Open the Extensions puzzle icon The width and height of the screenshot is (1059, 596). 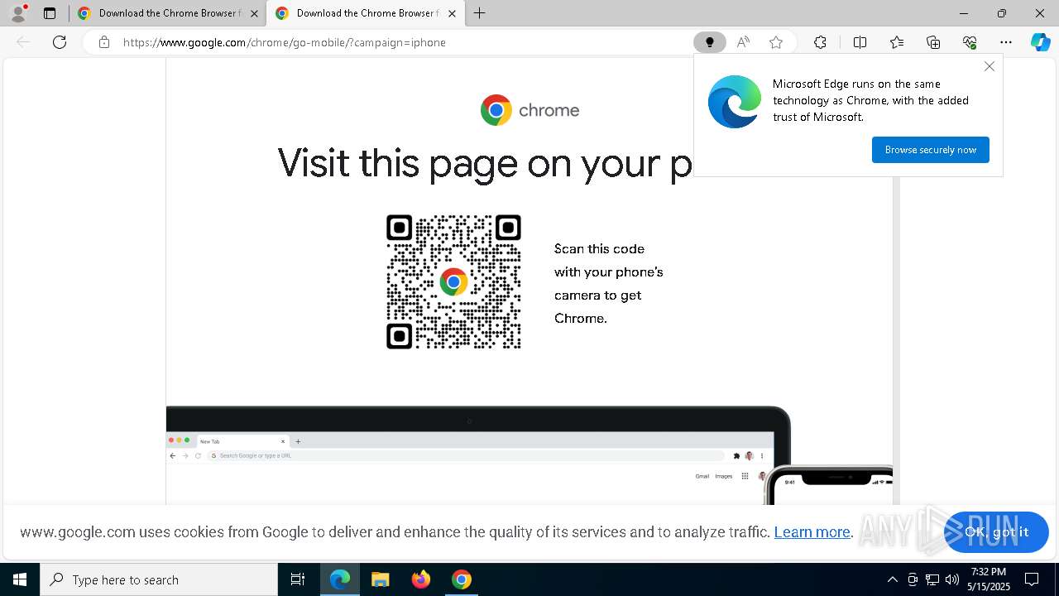coord(820,42)
